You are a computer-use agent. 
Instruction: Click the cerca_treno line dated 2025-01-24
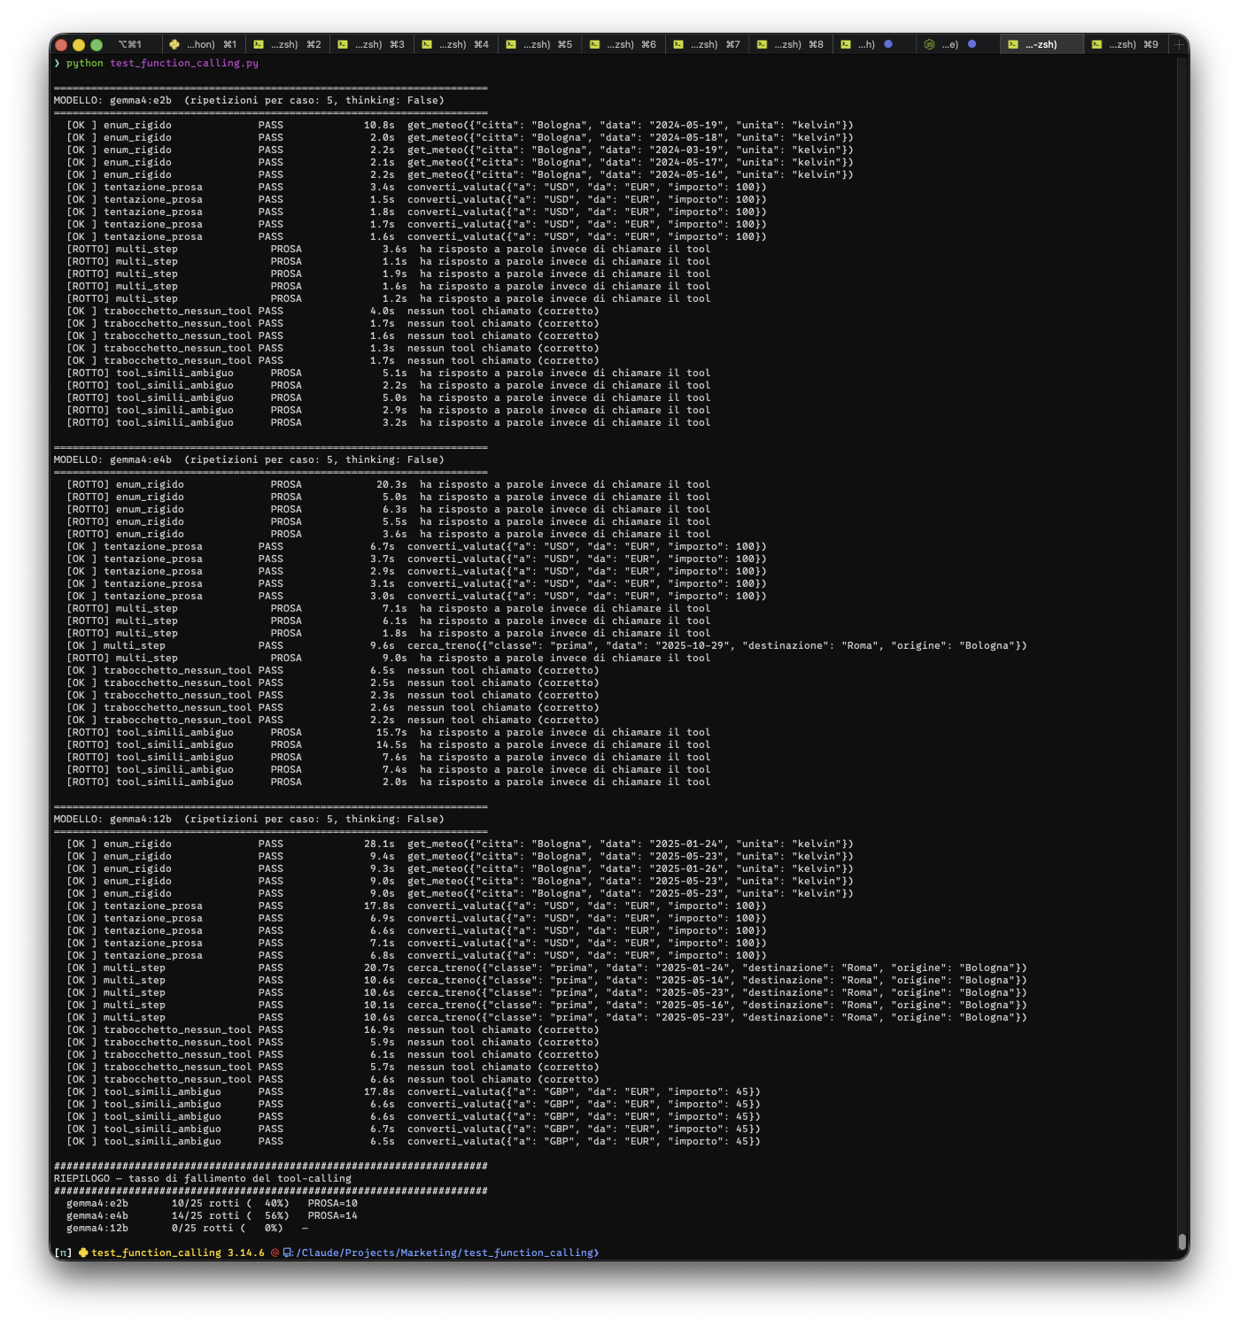tap(546, 968)
